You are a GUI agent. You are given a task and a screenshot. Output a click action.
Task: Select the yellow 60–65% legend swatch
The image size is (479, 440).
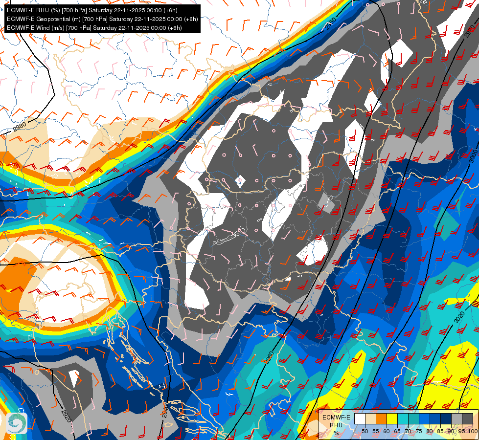392,418
